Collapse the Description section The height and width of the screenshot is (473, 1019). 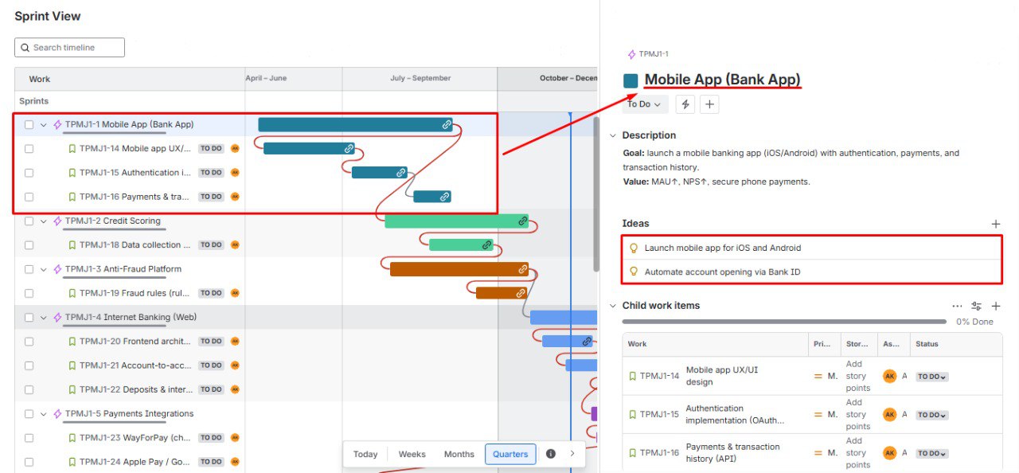(612, 135)
